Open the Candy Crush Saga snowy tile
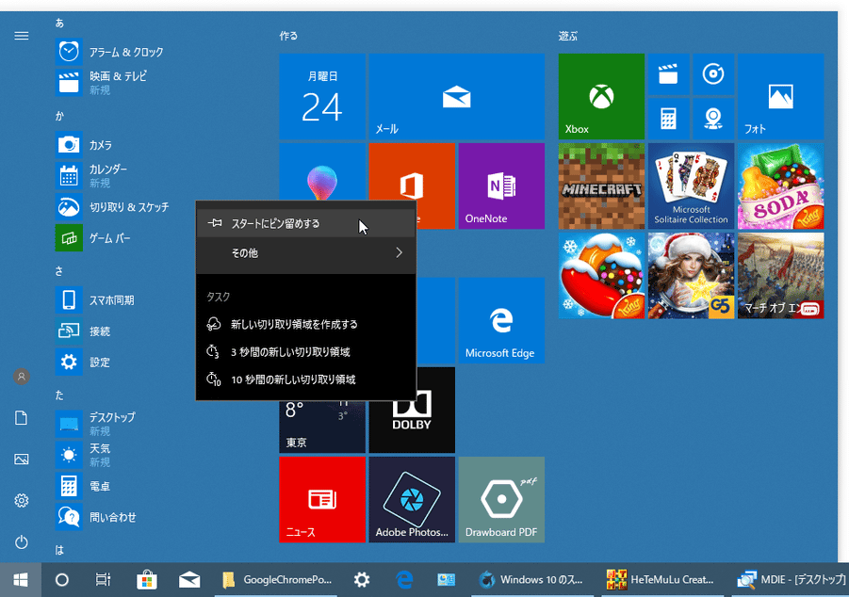Screen dimensions: 849x597 tap(601, 276)
